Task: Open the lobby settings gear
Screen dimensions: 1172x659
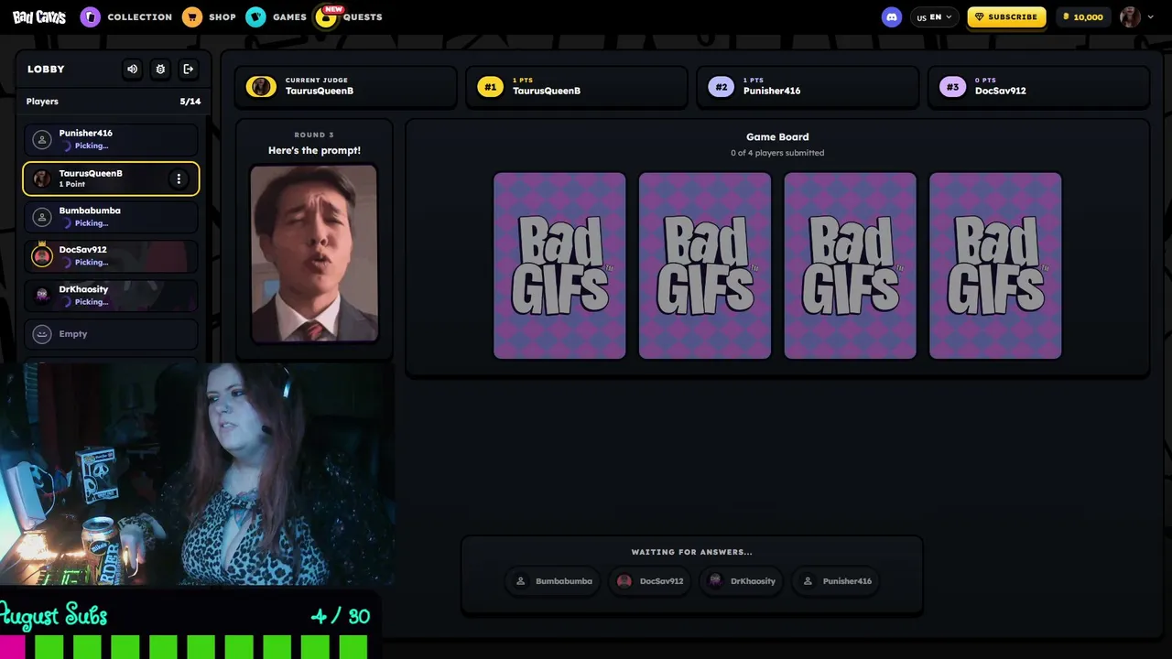Action: pos(160,69)
